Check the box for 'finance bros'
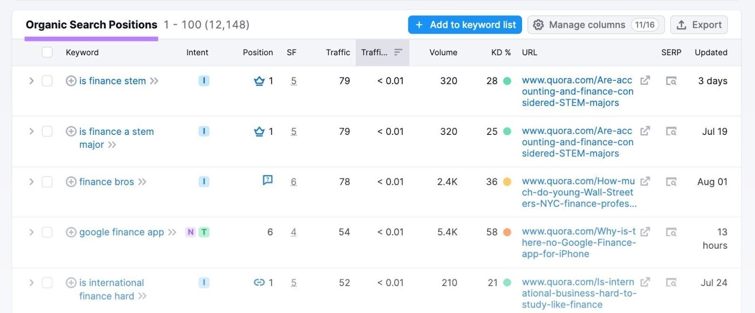Screen dimensions: 755x313 tap(47, 182)
